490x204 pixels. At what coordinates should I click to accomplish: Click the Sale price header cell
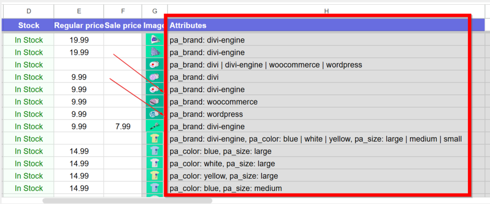point(123,25)
